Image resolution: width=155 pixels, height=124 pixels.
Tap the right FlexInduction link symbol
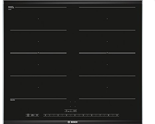(x=107, y=53)
